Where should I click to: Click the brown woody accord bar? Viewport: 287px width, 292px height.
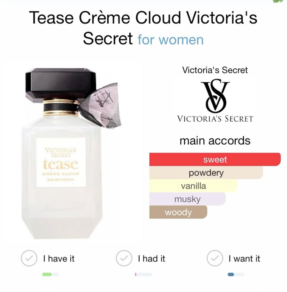(x=178, y=212)
